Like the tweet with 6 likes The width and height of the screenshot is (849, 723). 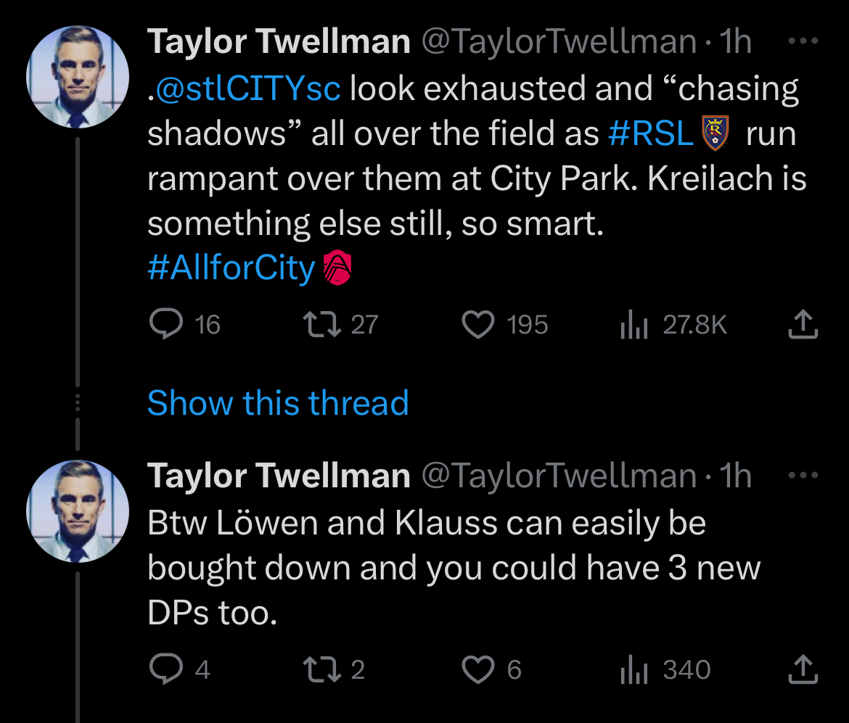(478, 669)
